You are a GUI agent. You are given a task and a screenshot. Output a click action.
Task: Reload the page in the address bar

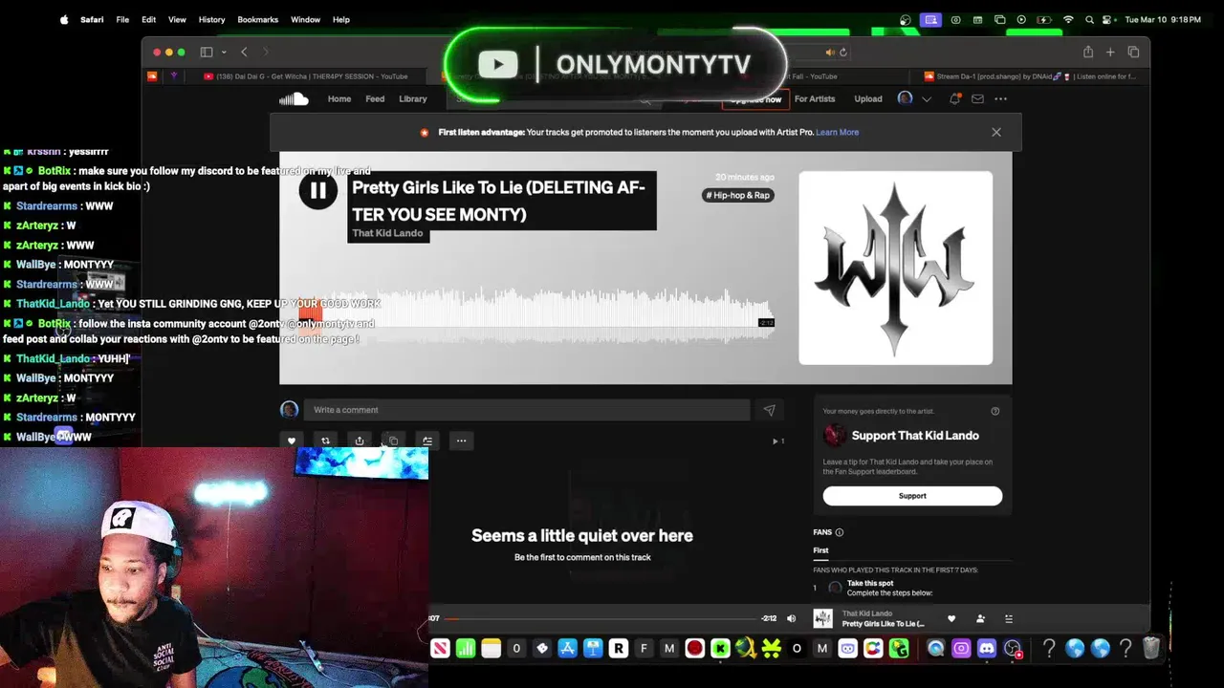click(843, 53)
